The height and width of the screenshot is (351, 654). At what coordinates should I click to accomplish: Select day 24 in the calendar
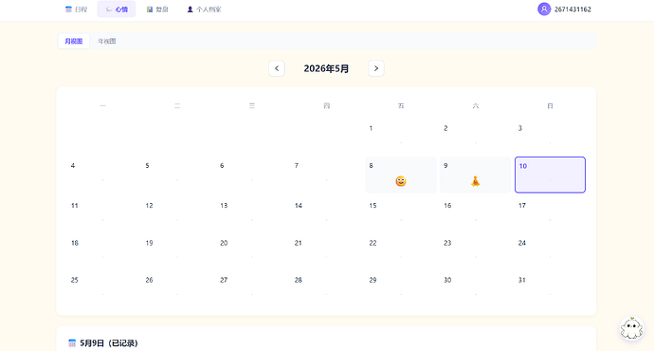[x=550, y=250]
